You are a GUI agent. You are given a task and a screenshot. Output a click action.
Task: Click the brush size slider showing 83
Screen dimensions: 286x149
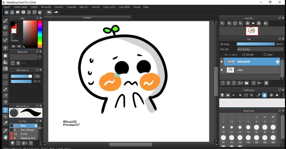click(21, 76)
